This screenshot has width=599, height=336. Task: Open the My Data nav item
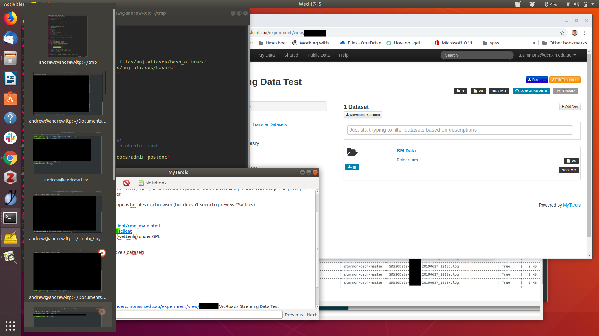pos(266,55)
